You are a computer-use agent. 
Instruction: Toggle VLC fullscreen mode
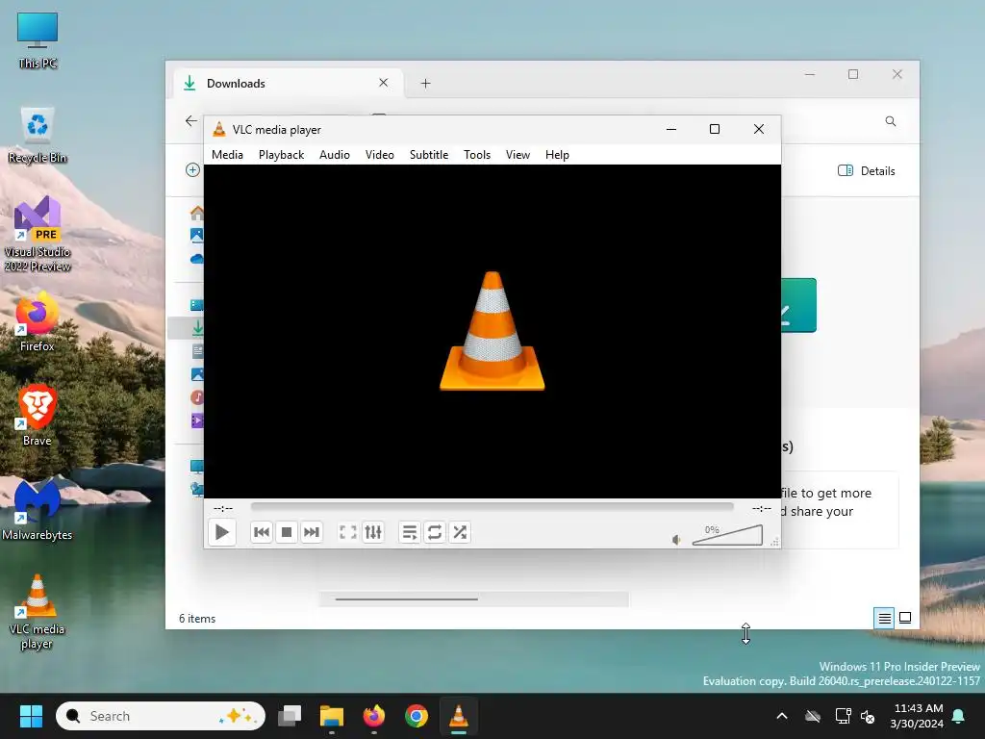pyautogui.click(x=348, y=532)
